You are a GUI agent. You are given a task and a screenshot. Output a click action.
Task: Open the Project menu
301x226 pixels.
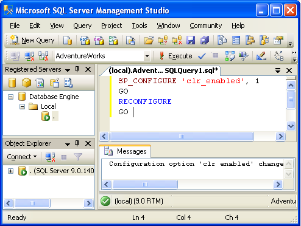112,26
